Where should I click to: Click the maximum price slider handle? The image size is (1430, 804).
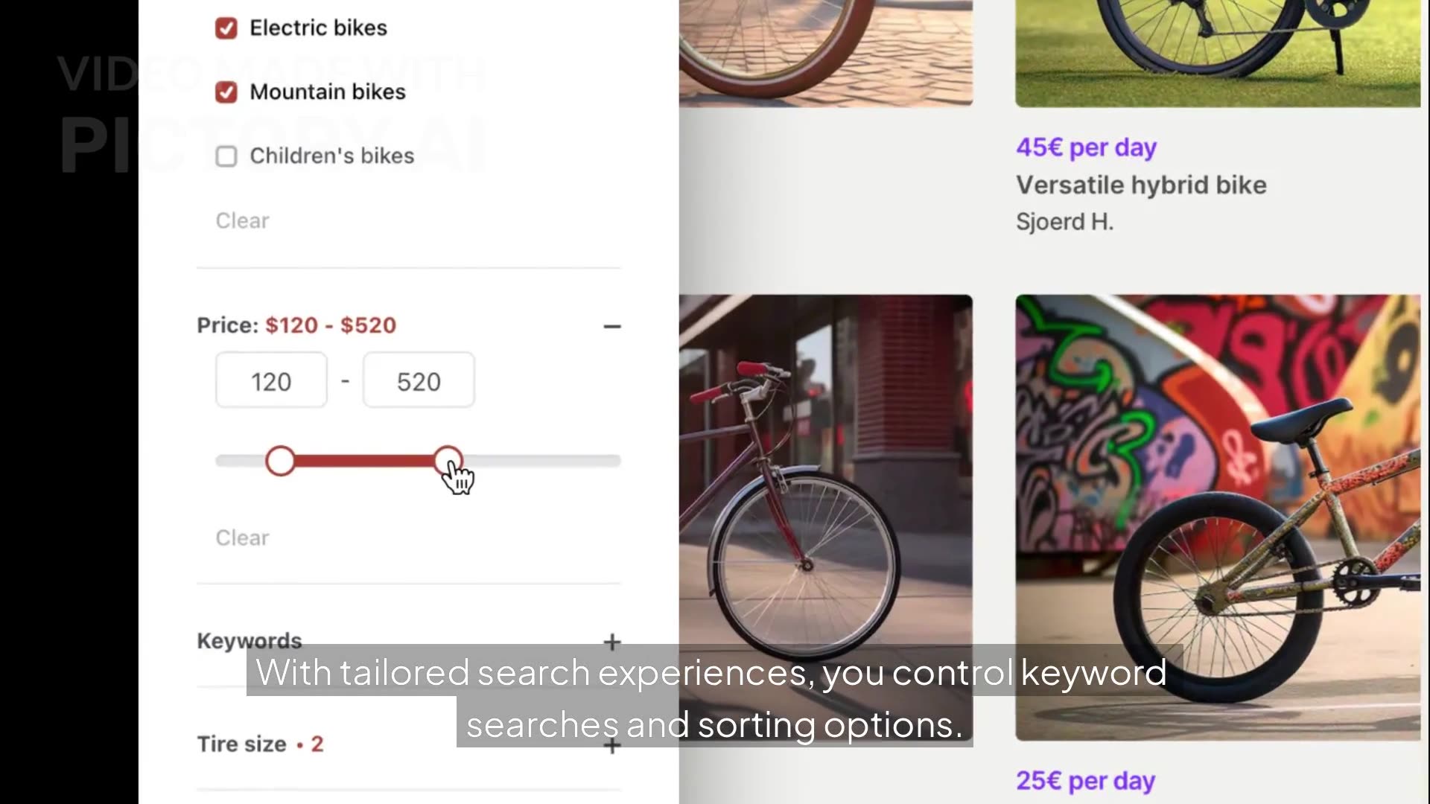click(448, 460)
